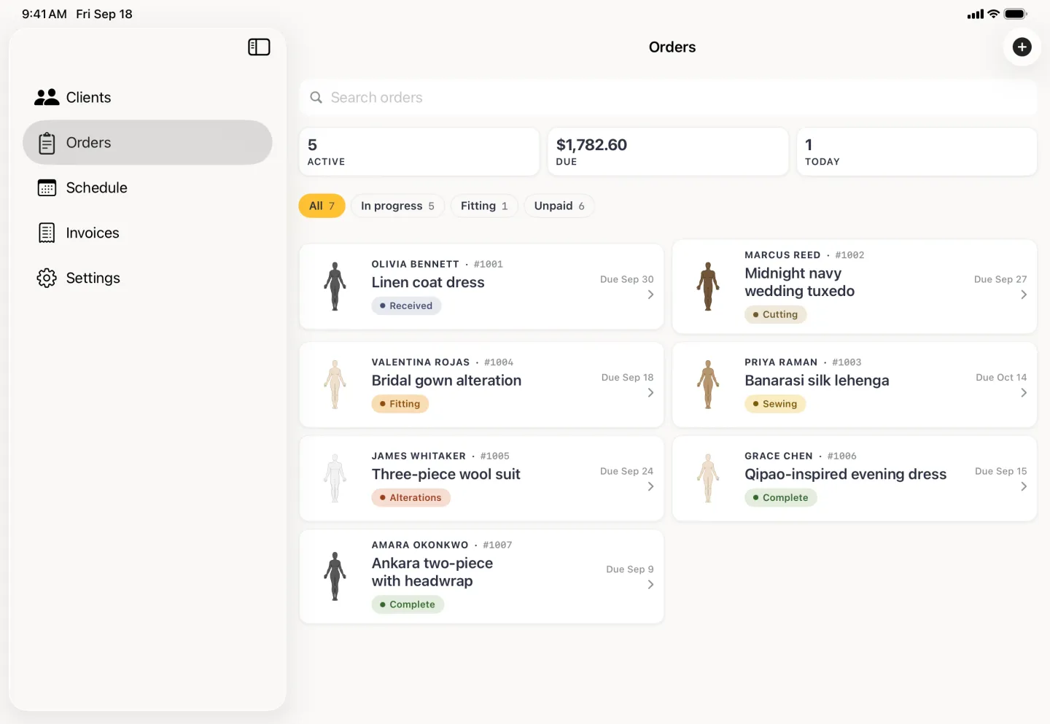Click the 5 Active summary card
This screenshot has height=724, width=1050.
pyautogui.click(x=419, y=152)
